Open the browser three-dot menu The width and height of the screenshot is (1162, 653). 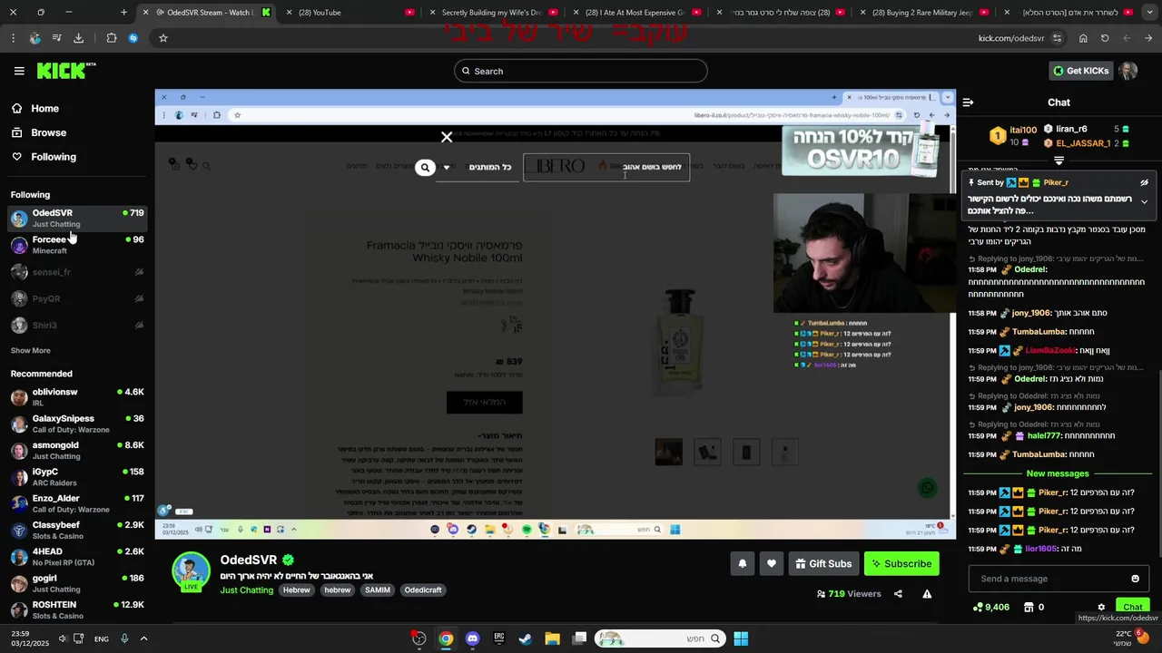(x=13, y=38)
